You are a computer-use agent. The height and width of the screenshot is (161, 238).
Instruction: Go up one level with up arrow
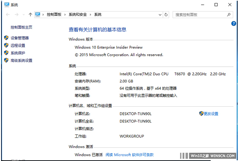click(30, 14)
